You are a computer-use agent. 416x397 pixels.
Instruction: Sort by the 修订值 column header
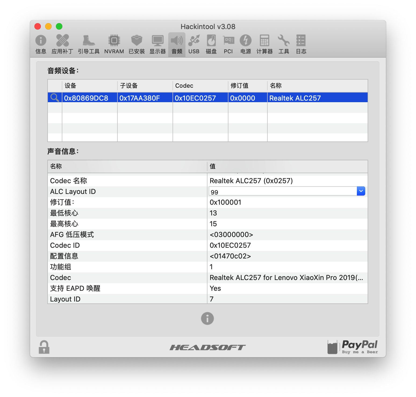click(x=248, y=86)
